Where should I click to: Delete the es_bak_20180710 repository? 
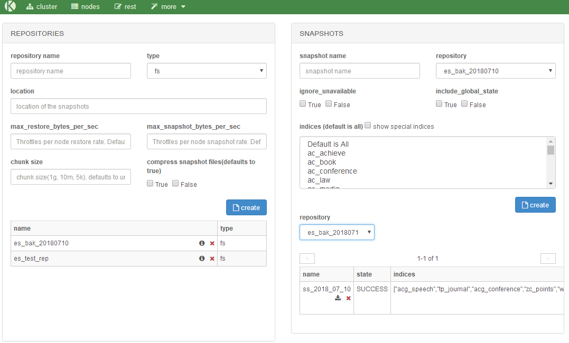[212, 243]
